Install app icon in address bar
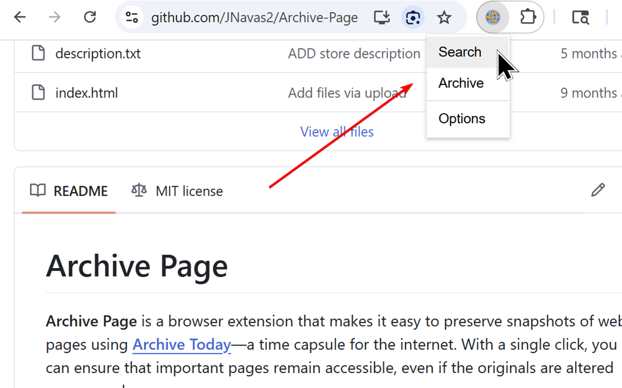Viewport: 622px width, 388px height. (382, 18)
